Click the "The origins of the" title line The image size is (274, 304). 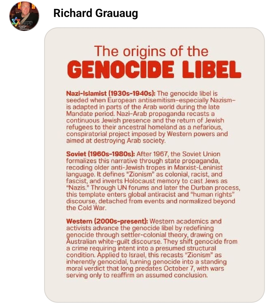click(x=151, y=51)
